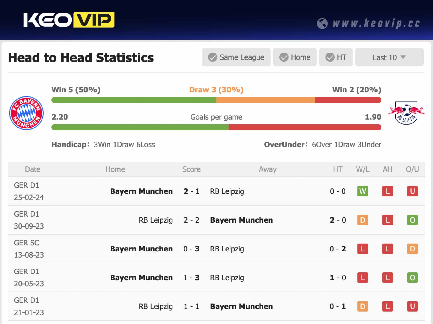
Task: Toggle the HT filter checkbox
Action: 330,57
